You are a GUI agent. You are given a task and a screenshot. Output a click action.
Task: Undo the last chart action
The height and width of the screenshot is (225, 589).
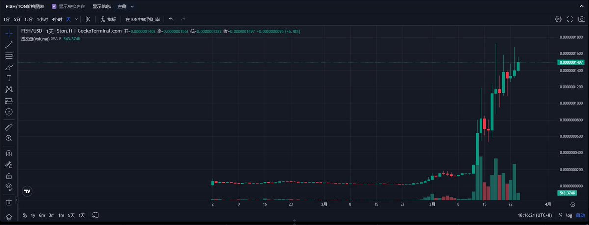pos(171,19)
